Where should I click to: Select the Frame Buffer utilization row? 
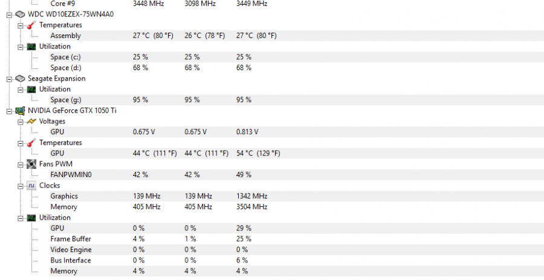coord(297,239)
